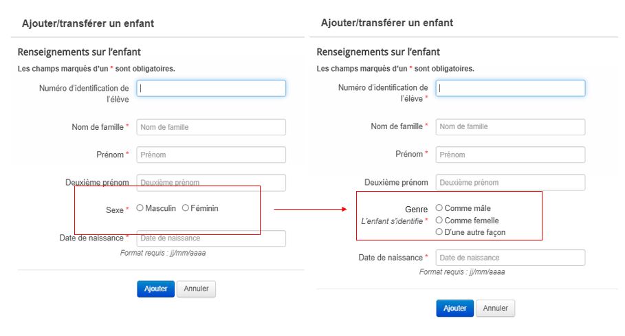Click left Nom de famille input
Screen dimensions: 625x336
[211, 127]
